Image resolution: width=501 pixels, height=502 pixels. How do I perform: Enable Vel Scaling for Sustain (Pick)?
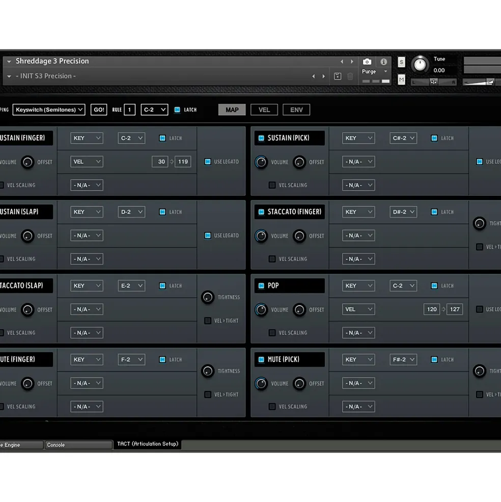(272, 185)
